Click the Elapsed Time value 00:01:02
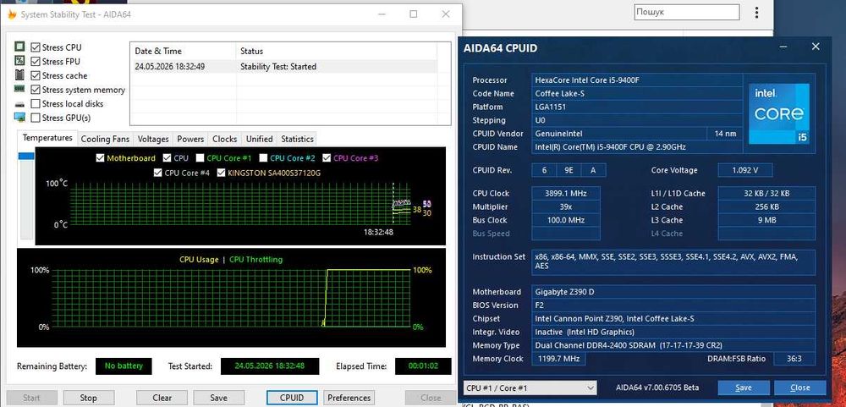This screenshot has height=407, width=846. tap(423, 366)
